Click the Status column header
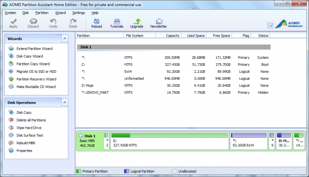309x177 pixels. 261,35
